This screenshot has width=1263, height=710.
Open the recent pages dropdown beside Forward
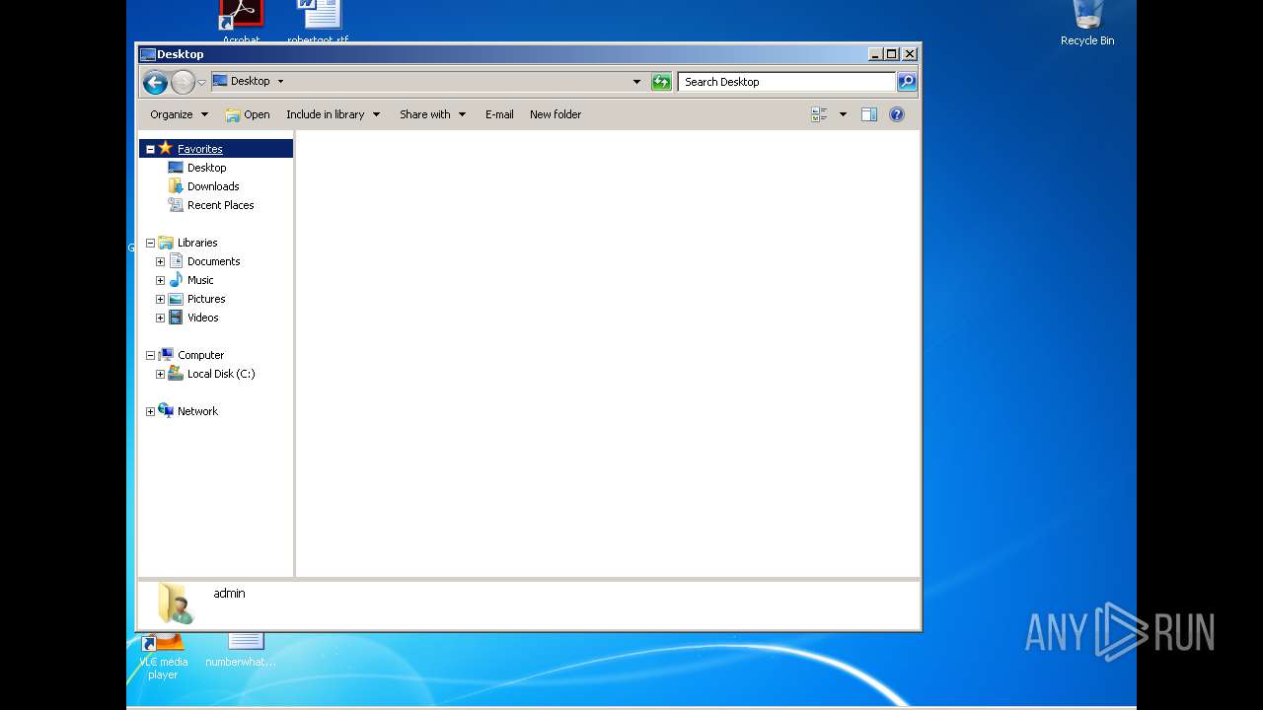(201, 82)
